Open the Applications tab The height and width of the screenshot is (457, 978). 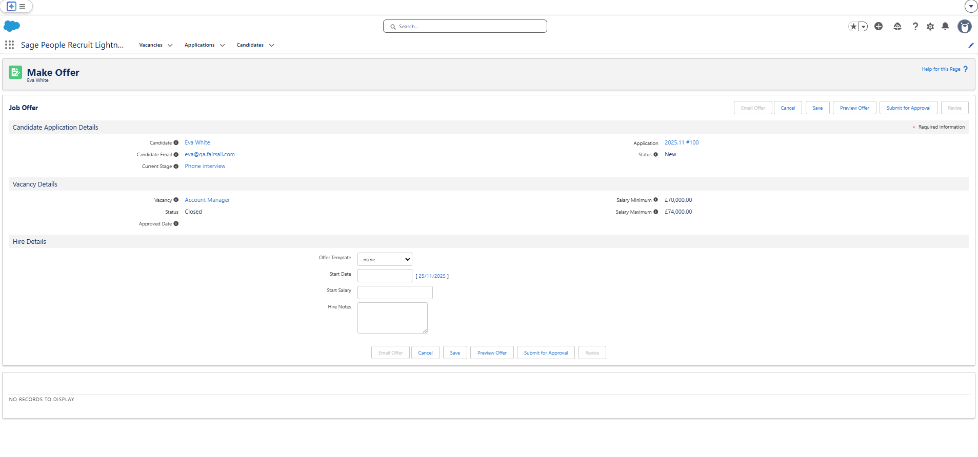tap(199, 45)
